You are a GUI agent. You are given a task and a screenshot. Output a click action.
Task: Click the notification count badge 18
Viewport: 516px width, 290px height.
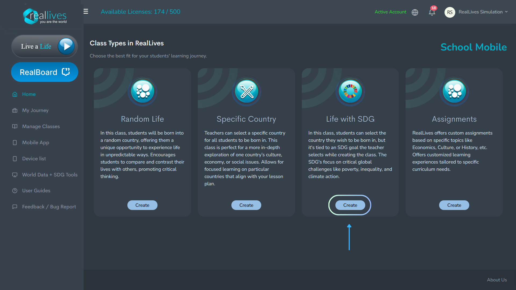pos(433,8)
